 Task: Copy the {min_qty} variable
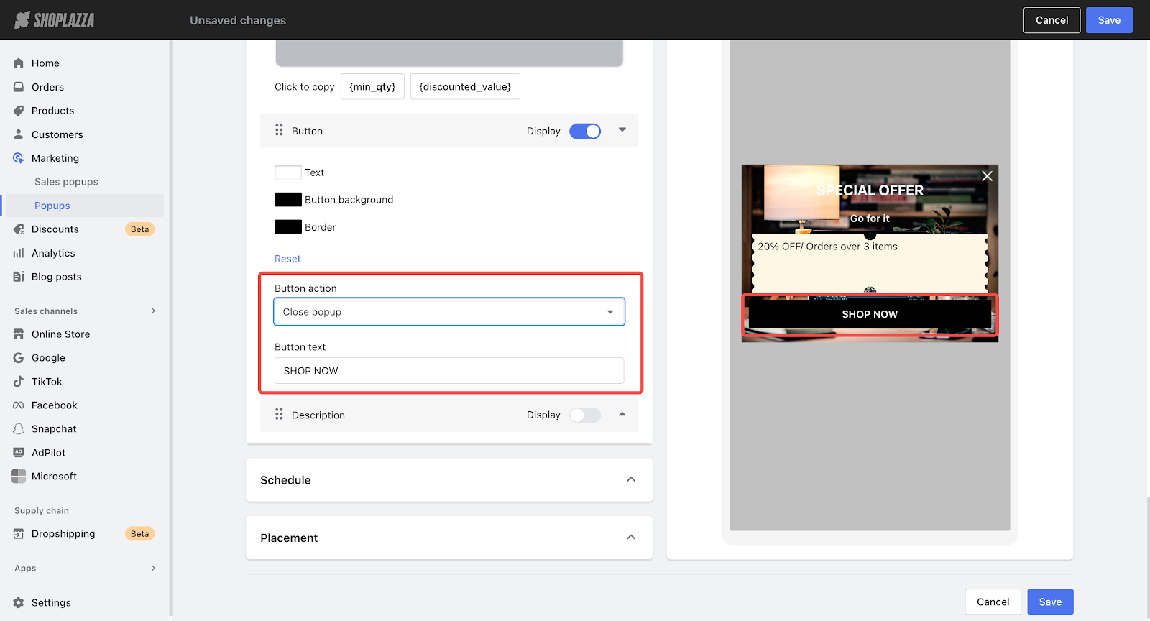click(x=372, y=86)
